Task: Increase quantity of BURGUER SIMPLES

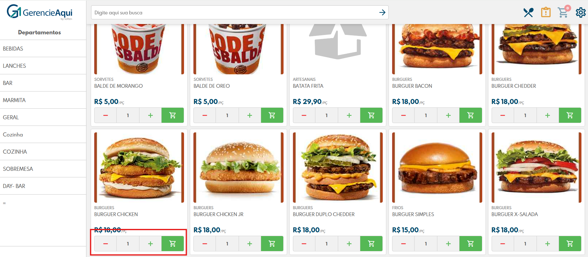Action: (448, 244)
